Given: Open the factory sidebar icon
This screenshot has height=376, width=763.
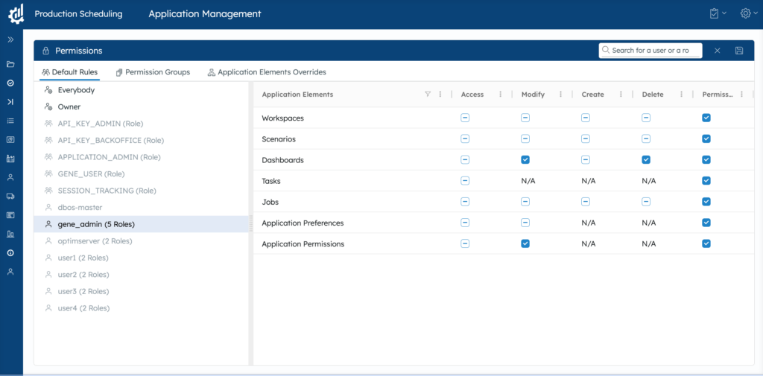Looking at the screenshot, I should (10, 159).
